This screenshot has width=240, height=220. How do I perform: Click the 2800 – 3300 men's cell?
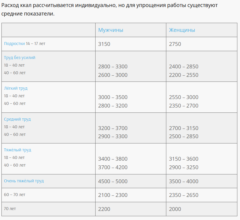113,67
